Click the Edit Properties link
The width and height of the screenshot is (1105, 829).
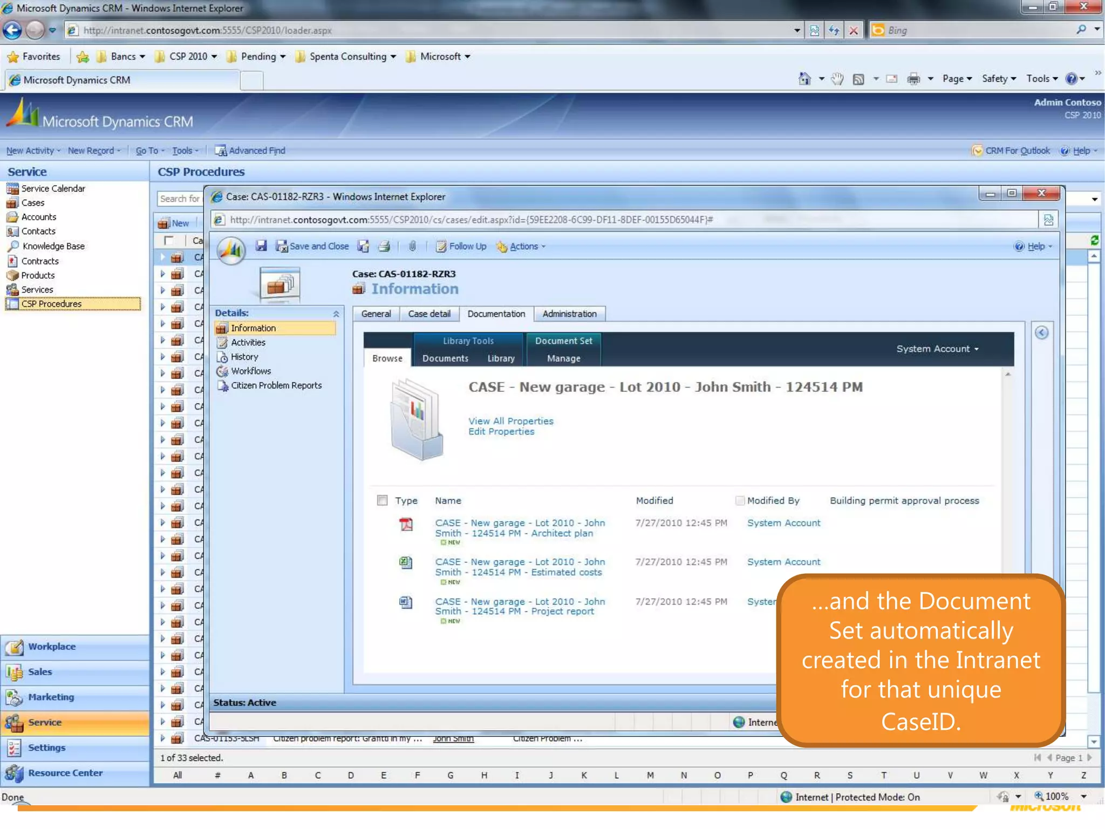pos(501,432)
